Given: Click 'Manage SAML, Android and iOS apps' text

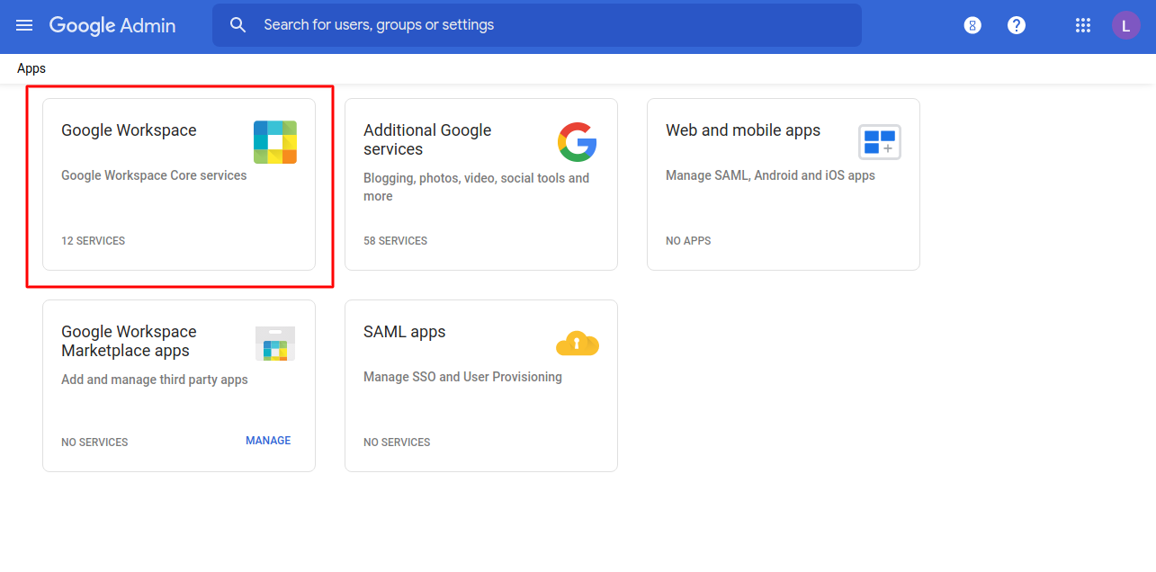Looking at the screenshot, I should point(770,175).
